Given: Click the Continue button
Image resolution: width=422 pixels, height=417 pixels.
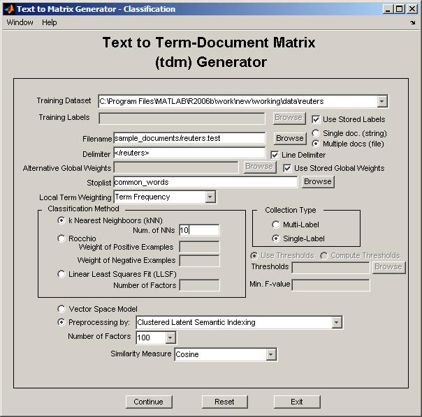Looking at the screenshot, I should (149, 402).
